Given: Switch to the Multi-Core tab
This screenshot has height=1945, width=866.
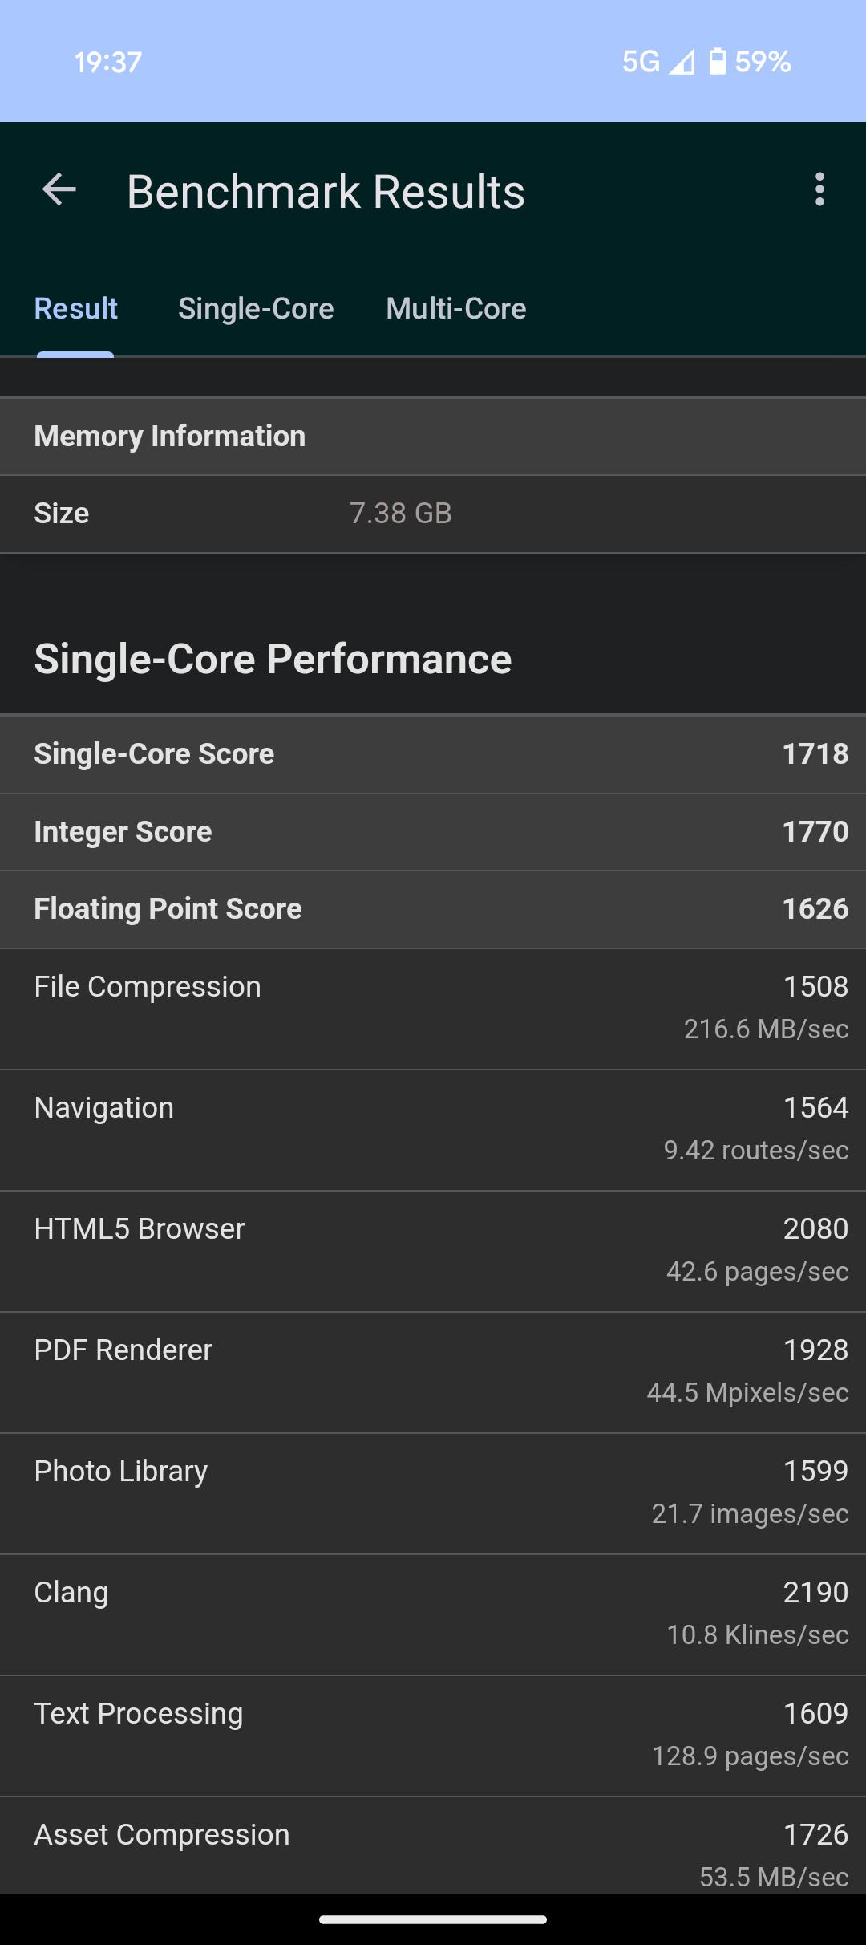Looking at the screenshot, I should click(x=456, y=309).
